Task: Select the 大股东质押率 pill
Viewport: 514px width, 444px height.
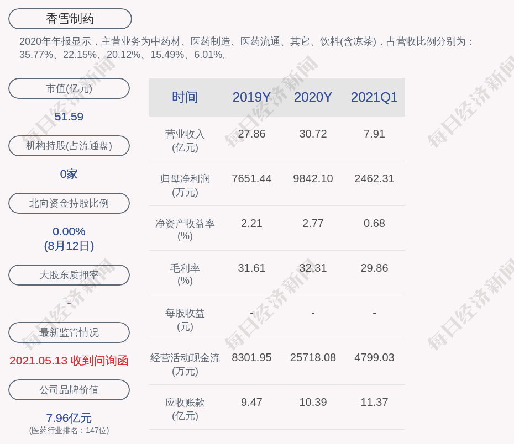Action: [x=69, y=274]
